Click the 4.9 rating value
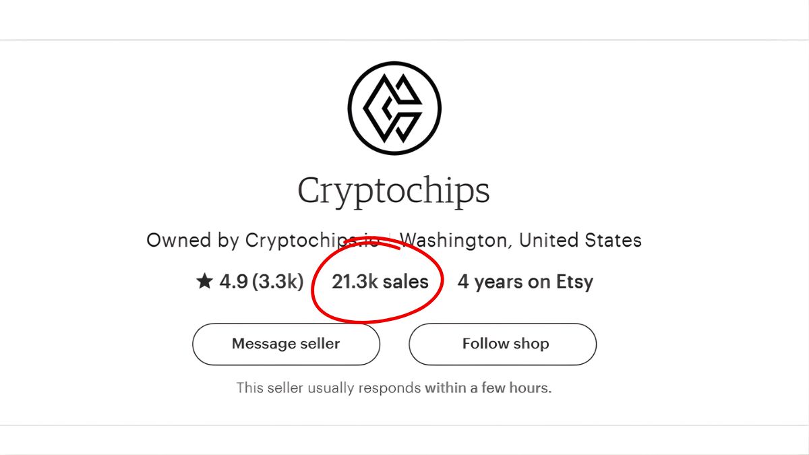The width and height of the screenshot is (809, 455). (233, 282)
